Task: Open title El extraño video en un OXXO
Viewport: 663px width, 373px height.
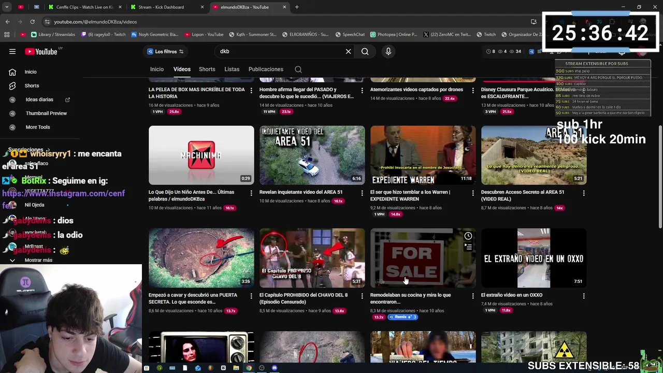Action: coord(512,295)
